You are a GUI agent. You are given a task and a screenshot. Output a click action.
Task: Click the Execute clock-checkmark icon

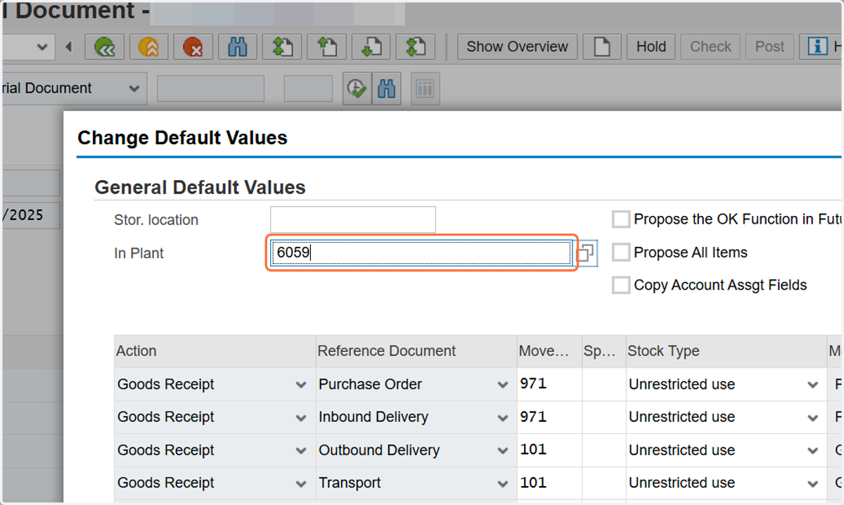(x=357, y=89)
